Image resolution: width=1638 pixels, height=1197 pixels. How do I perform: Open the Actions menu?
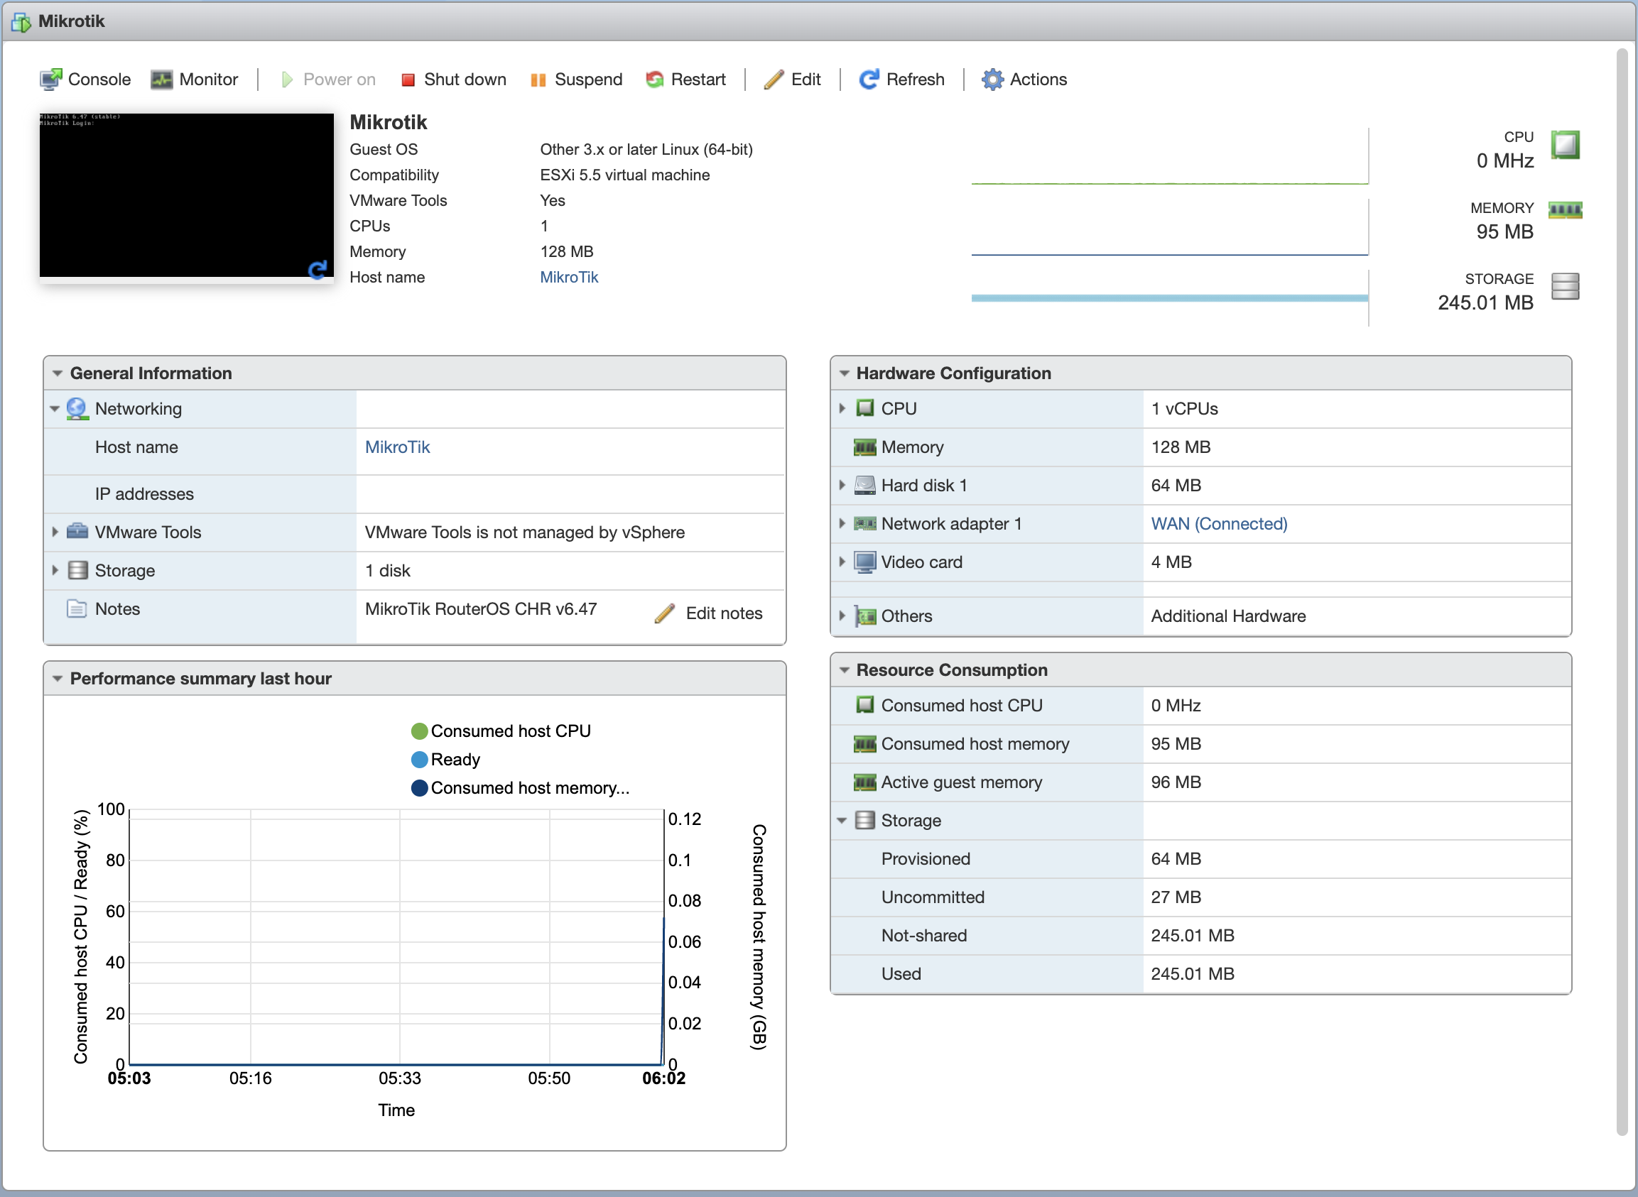[1024, 79]
